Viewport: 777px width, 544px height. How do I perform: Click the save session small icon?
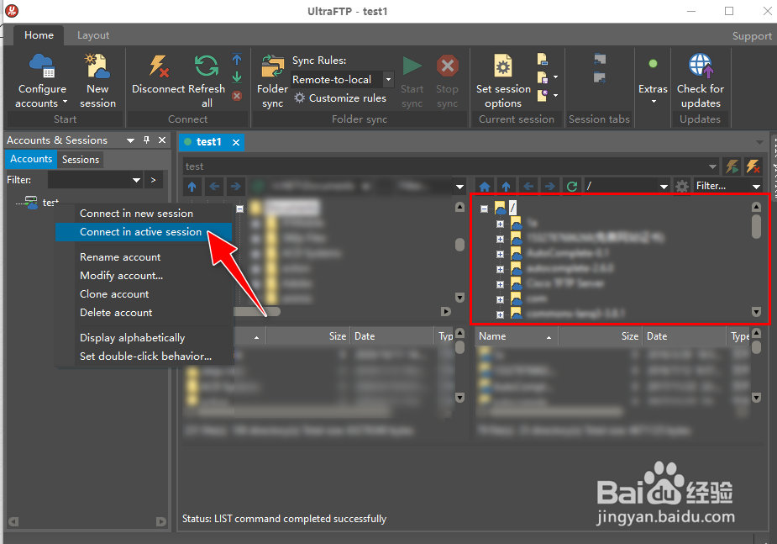[x=543, y=77]
